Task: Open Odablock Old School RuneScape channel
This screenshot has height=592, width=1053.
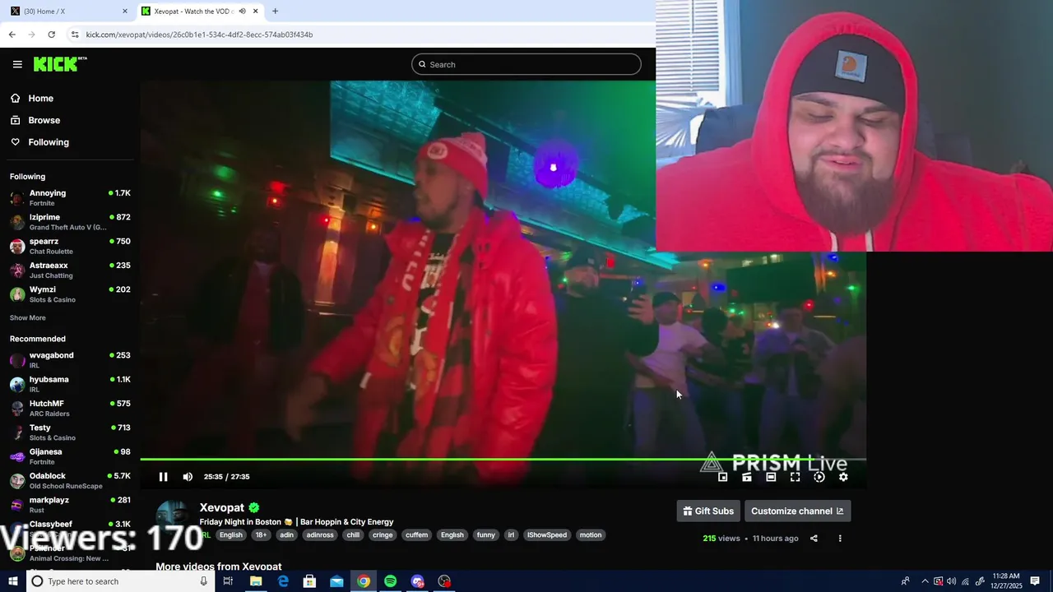Action: coord(70,480)
